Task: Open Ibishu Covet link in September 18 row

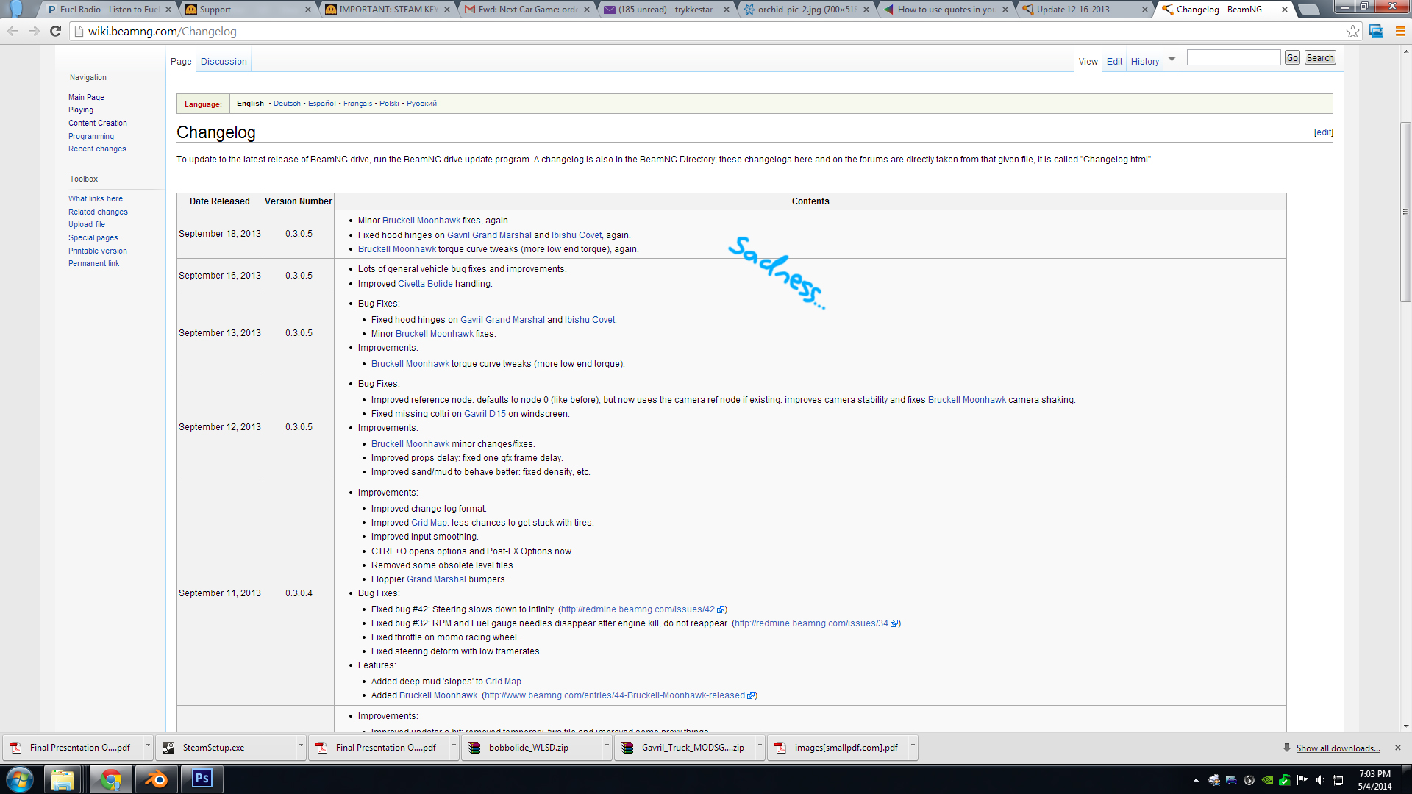Action: (x=577, y=235)
